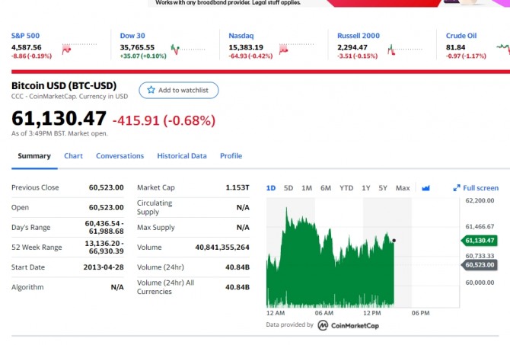
Task: Open the Russell 2000 index link
Action: click(359, 36)
